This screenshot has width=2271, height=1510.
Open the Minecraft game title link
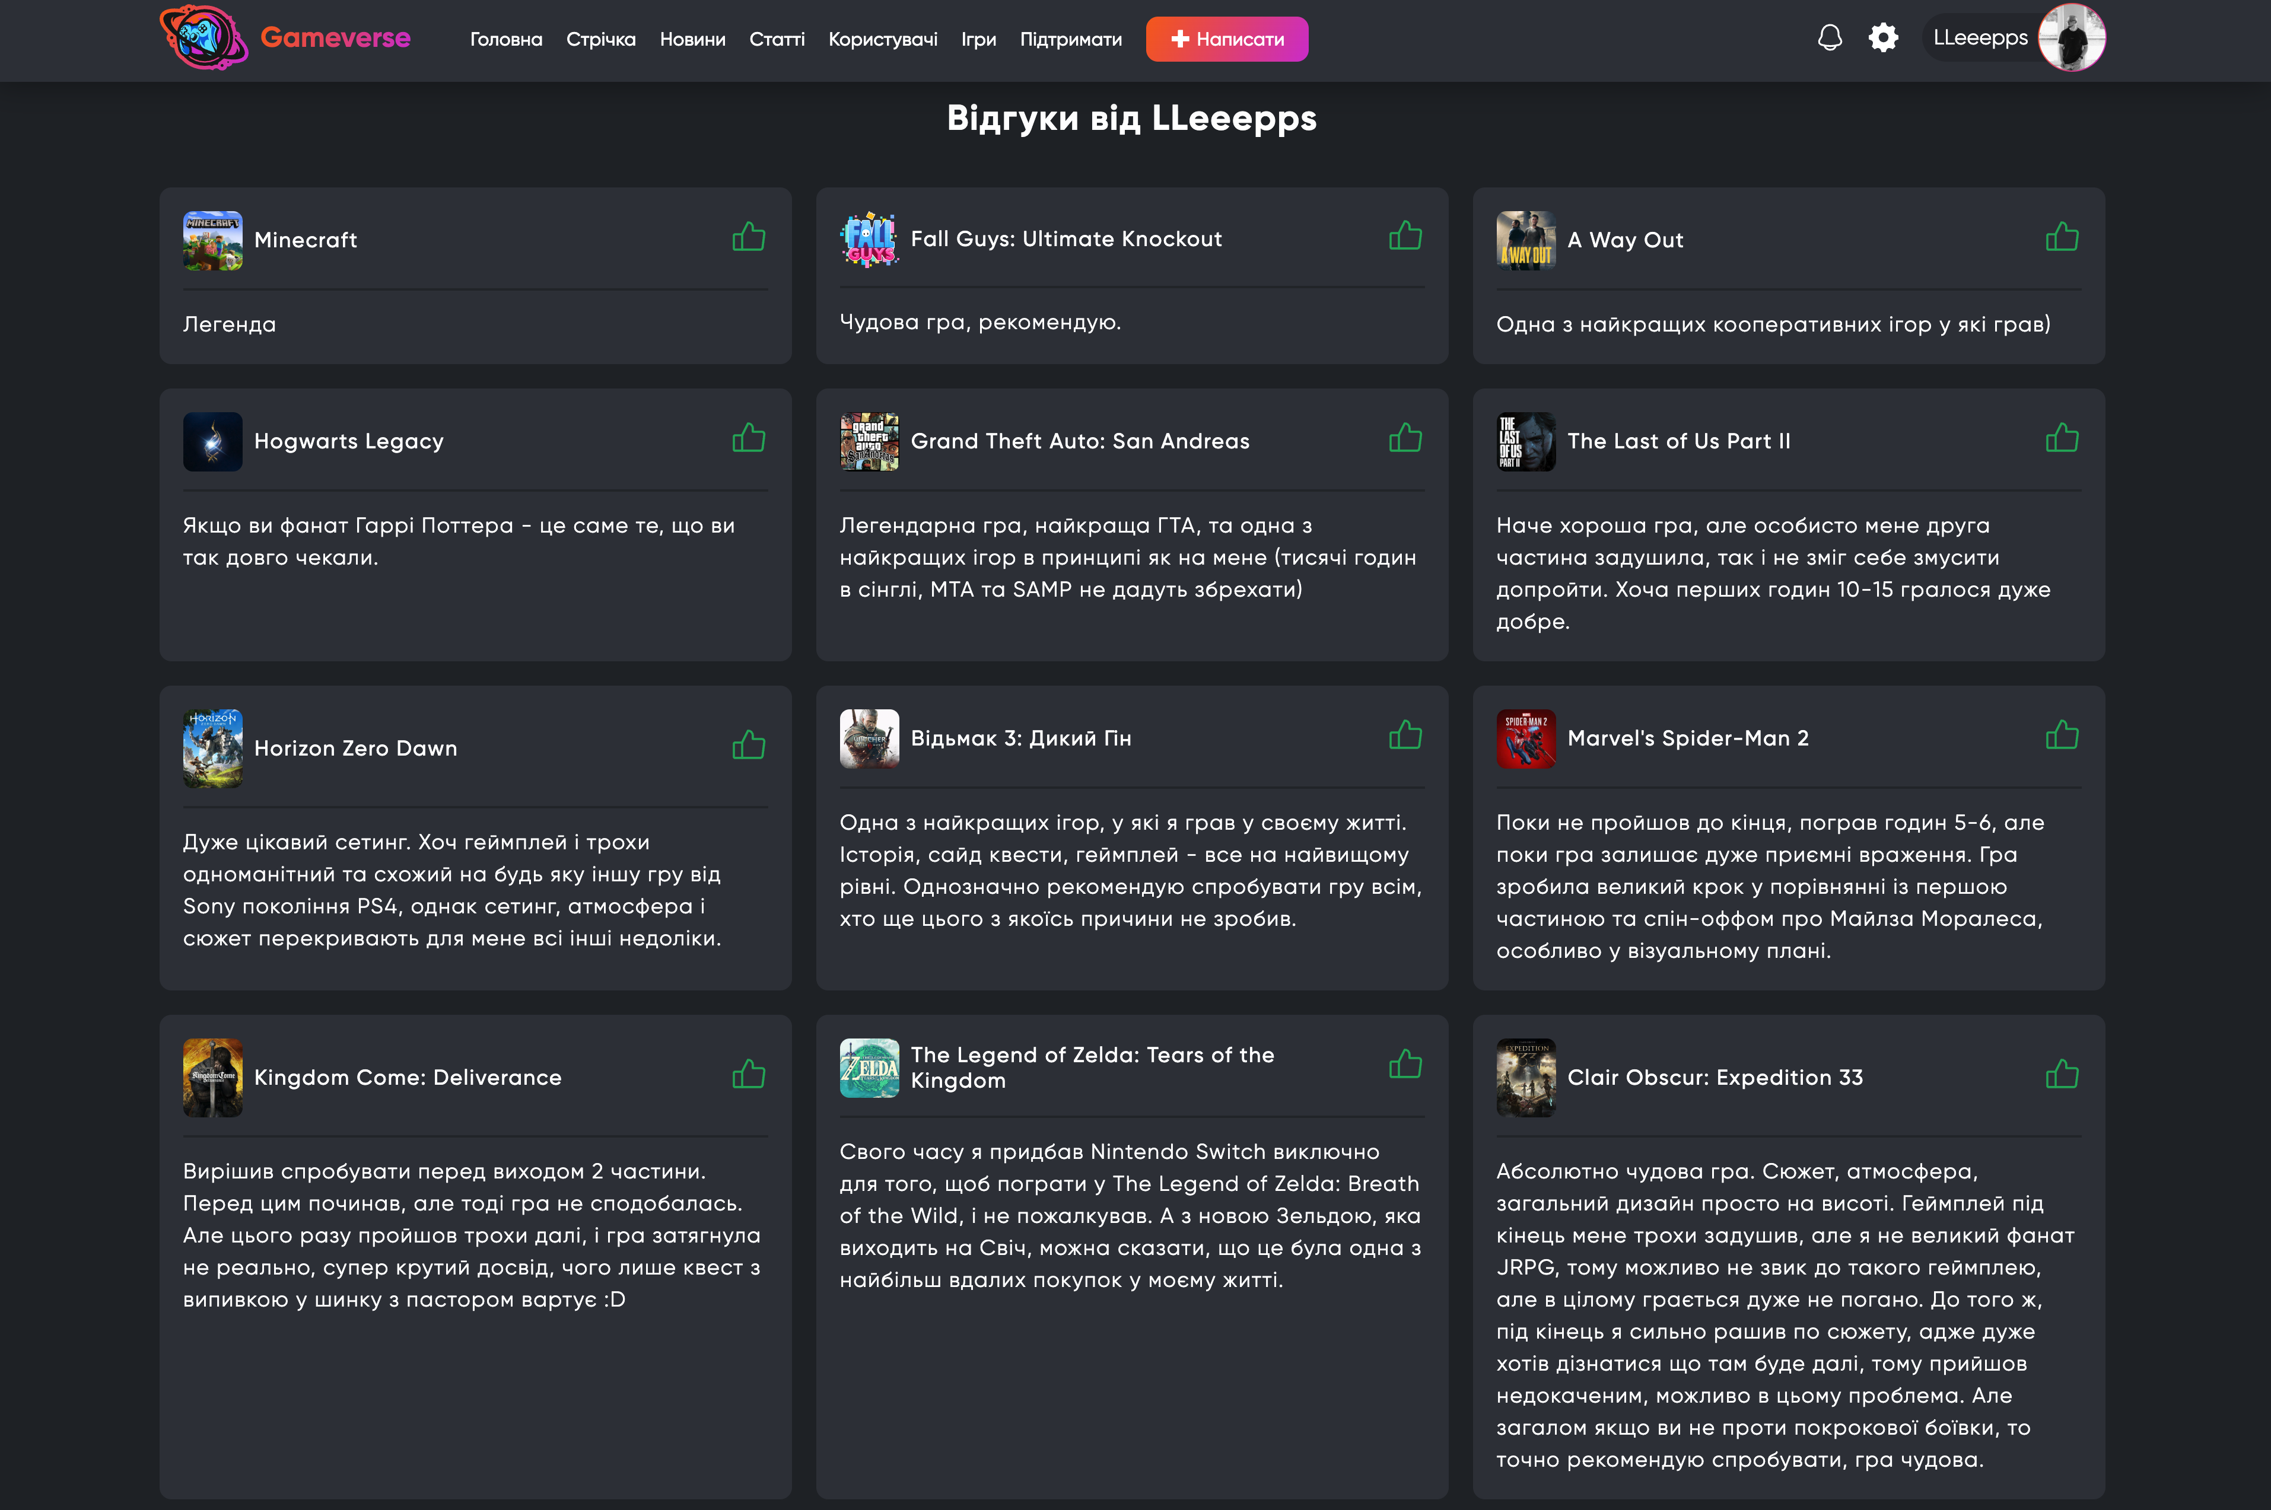(x=306, y=240)
